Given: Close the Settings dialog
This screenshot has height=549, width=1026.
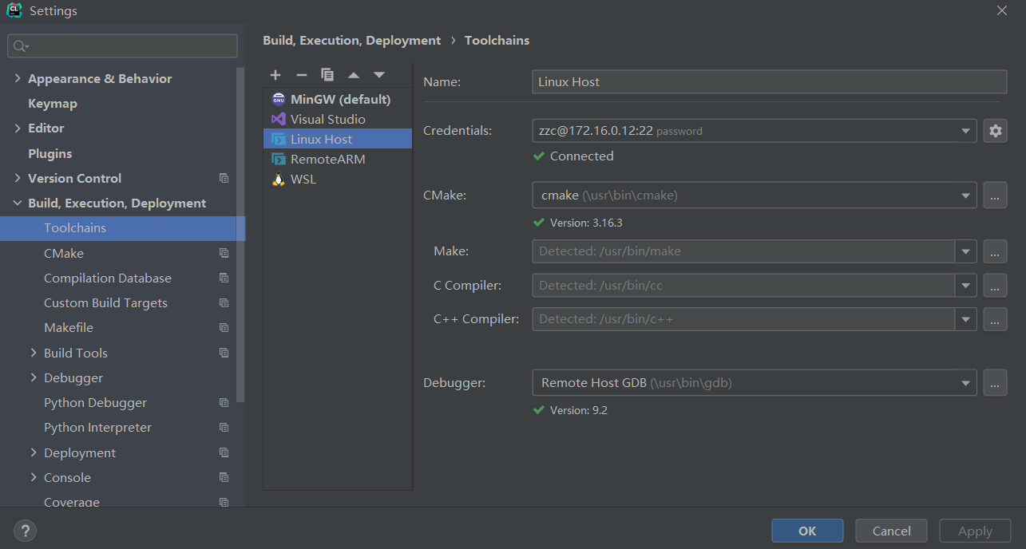Looking at the screenshot, I should pos(1002,10).
